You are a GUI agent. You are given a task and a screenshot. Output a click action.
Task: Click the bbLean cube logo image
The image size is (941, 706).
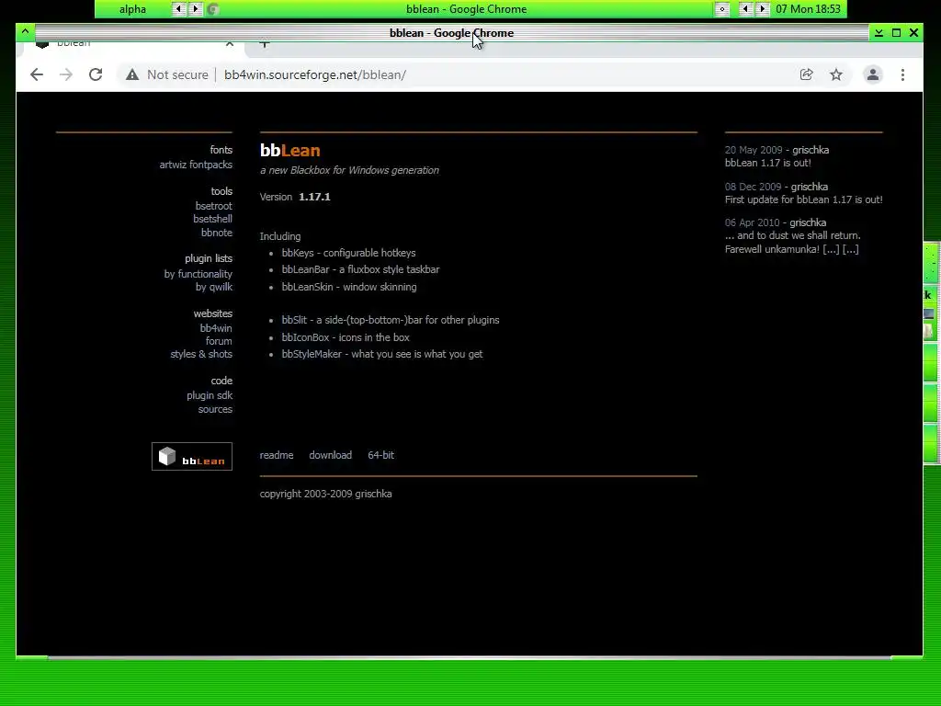click(191, 456)
